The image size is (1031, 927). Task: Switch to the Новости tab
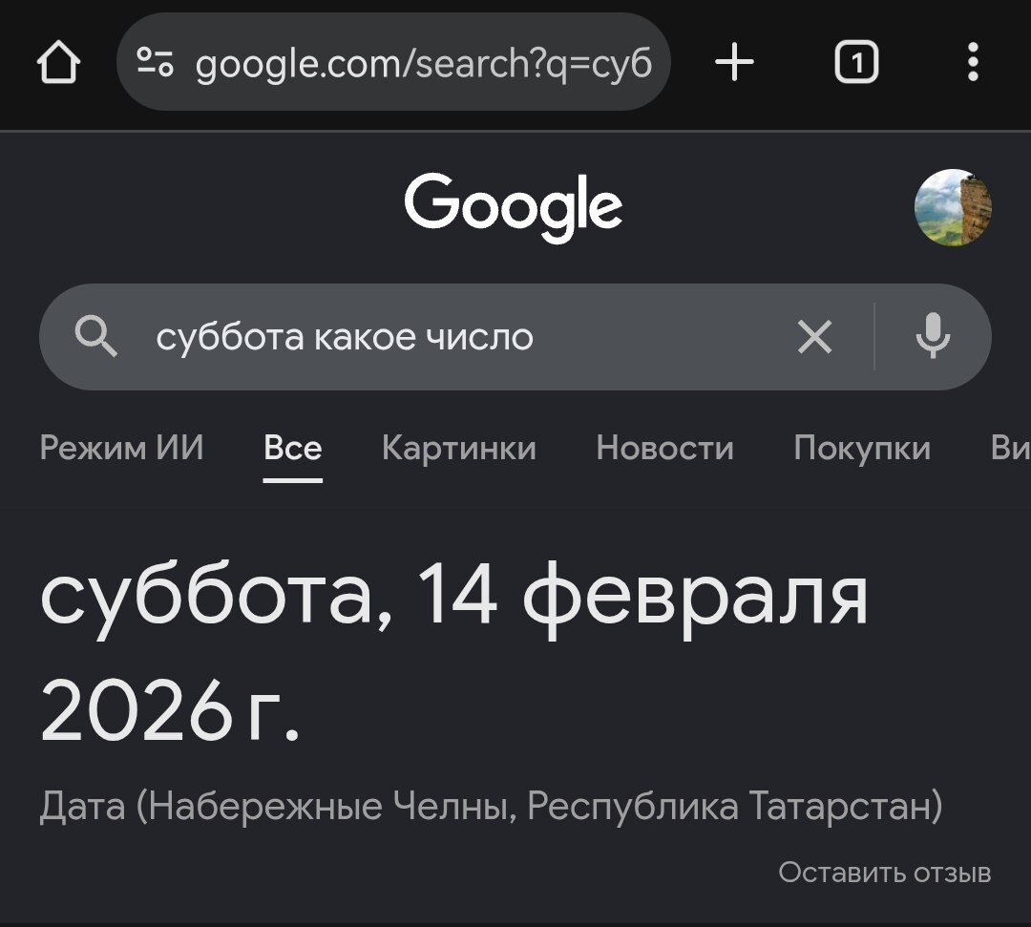tap(665, 448)
